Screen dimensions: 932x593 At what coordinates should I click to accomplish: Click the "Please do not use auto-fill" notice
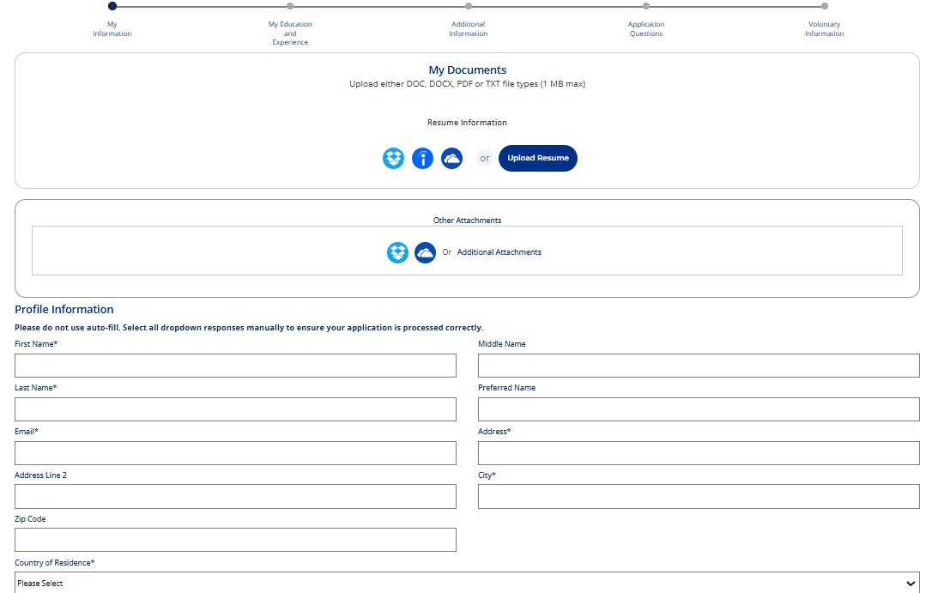click(x=249, y=328)
